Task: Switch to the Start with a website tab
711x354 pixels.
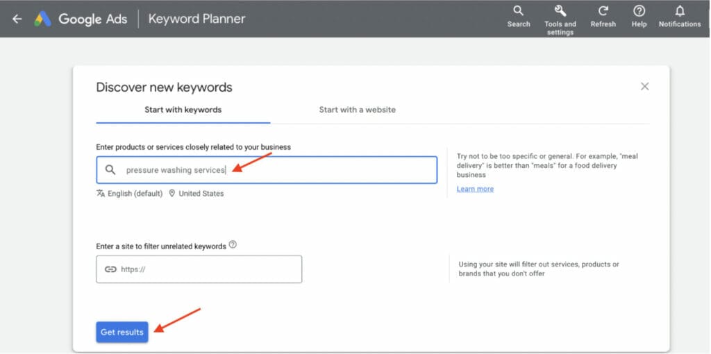Action: pyautogui.click(x=357, y=110)
